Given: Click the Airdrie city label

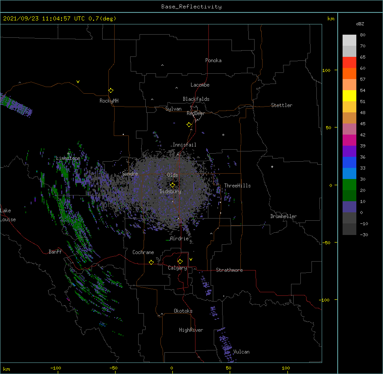Looking at the screenshot, I should [x=180, y=239].
